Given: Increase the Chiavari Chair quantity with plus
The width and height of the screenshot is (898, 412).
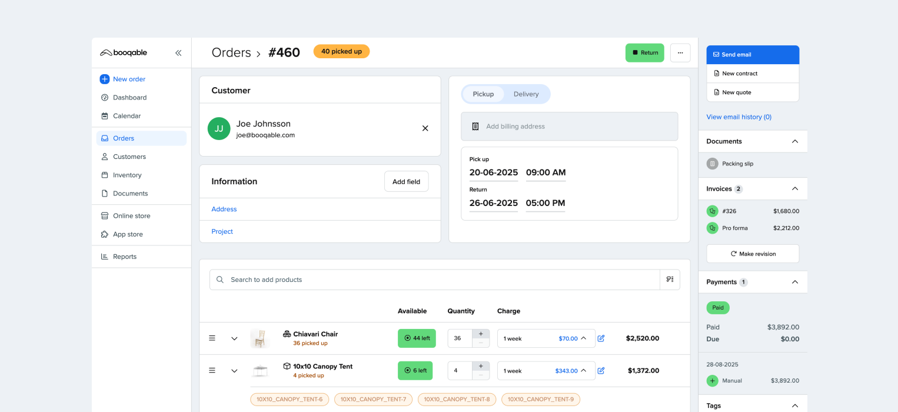Looking at the screenshot, I should pyautogui.click(x=481, y=334).
